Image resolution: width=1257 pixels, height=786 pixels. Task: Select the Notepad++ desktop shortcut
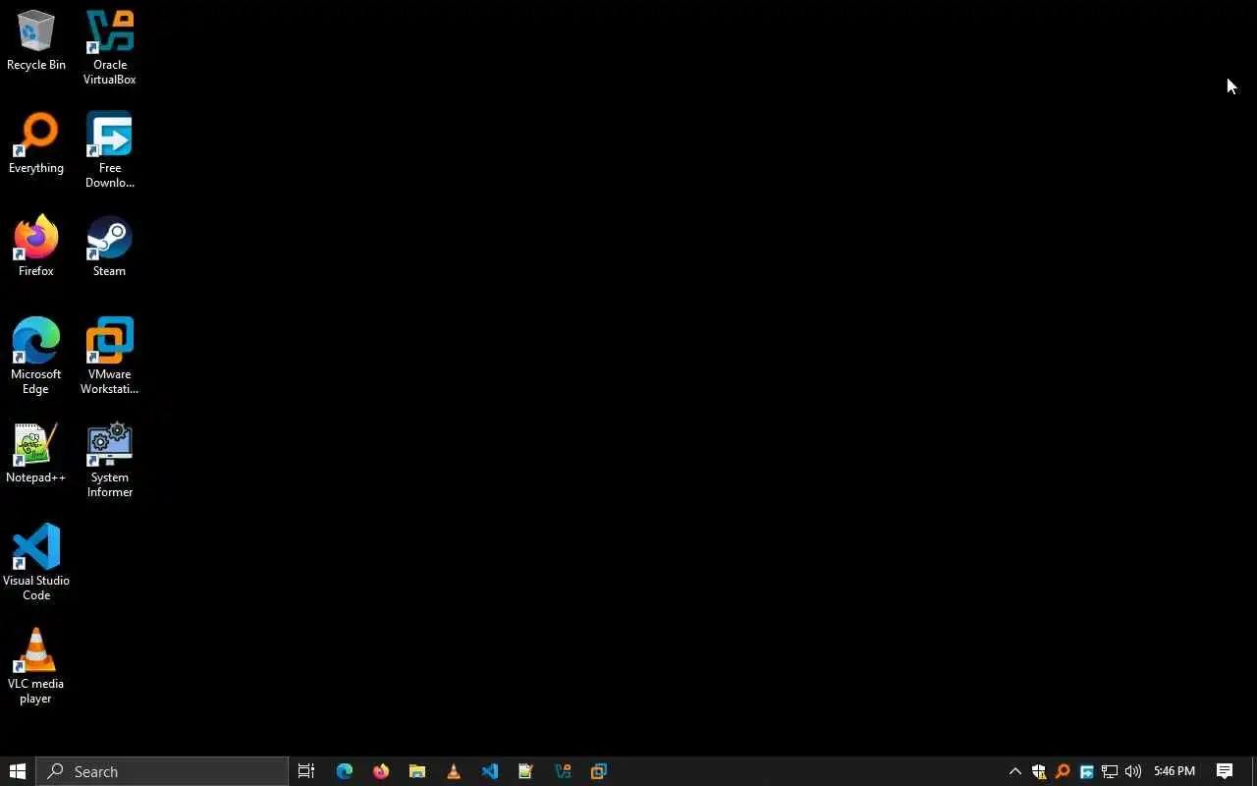coord(36,454)
